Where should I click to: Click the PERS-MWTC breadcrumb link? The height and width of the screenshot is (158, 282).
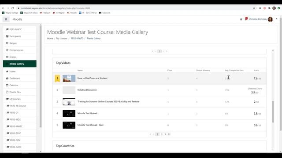(77, 38)
